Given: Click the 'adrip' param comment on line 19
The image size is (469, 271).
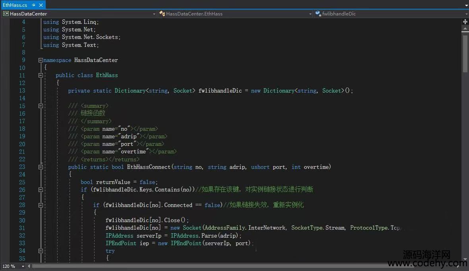Looking at the screenshot, I should click(118, 136).
